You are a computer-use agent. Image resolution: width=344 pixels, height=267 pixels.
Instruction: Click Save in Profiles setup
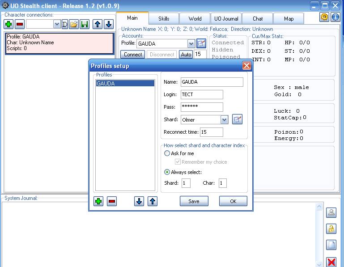[x=194, y=201]
